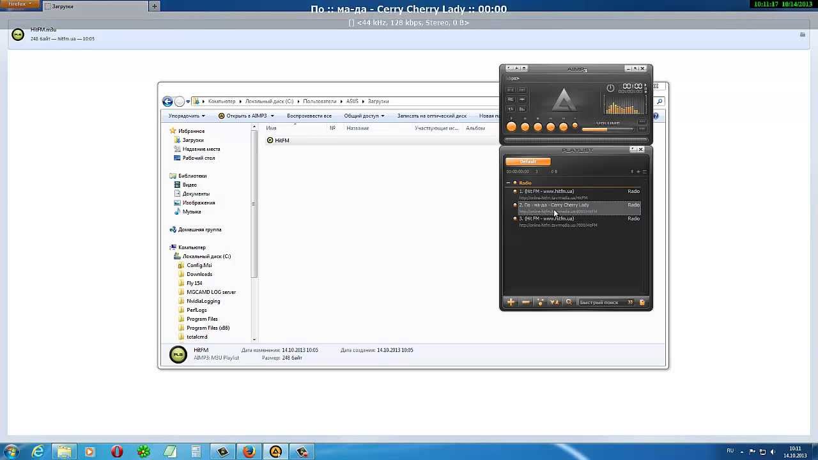This screenshot has height=460, width=818.
Task: Collapse the Radio group in playlist
Action: (509, 183)
